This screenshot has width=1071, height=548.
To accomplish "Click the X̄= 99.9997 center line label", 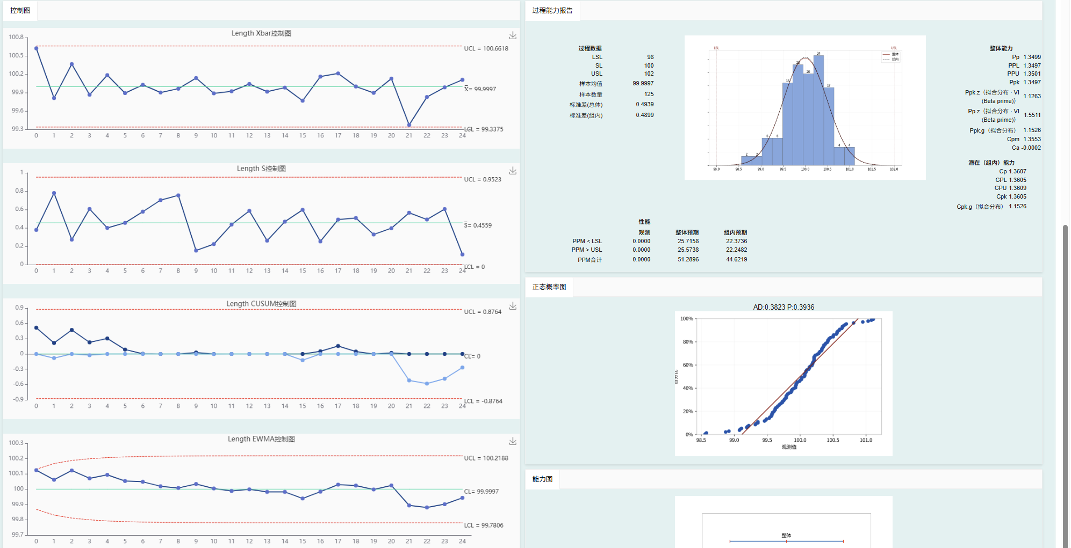I will [480, 89].
